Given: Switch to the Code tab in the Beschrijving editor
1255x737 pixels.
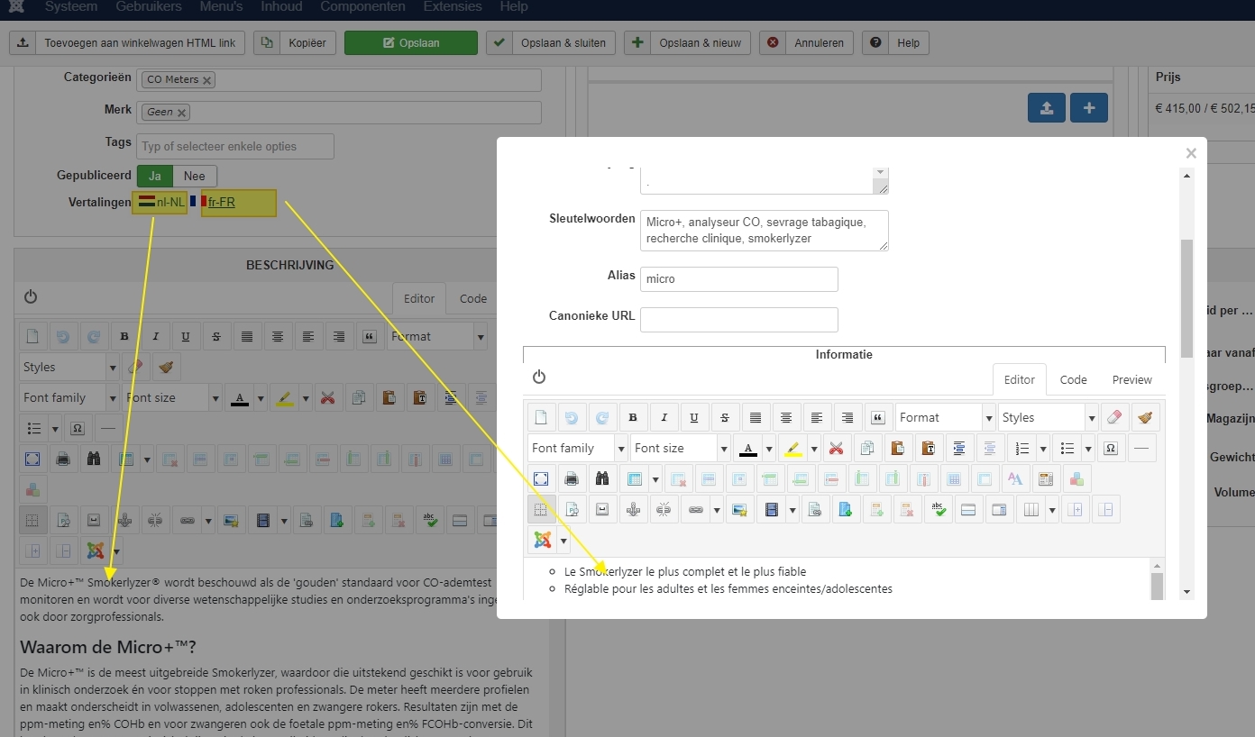Looking at the screenshot, I should click(x=473, y=298).
